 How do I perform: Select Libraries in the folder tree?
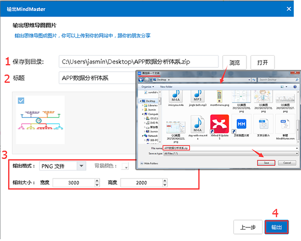pyautogui.click(x=153, y=105)
